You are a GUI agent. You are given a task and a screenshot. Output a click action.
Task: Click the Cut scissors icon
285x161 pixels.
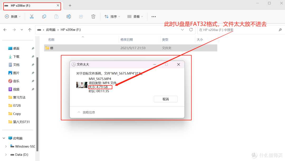tap(32, 17)
